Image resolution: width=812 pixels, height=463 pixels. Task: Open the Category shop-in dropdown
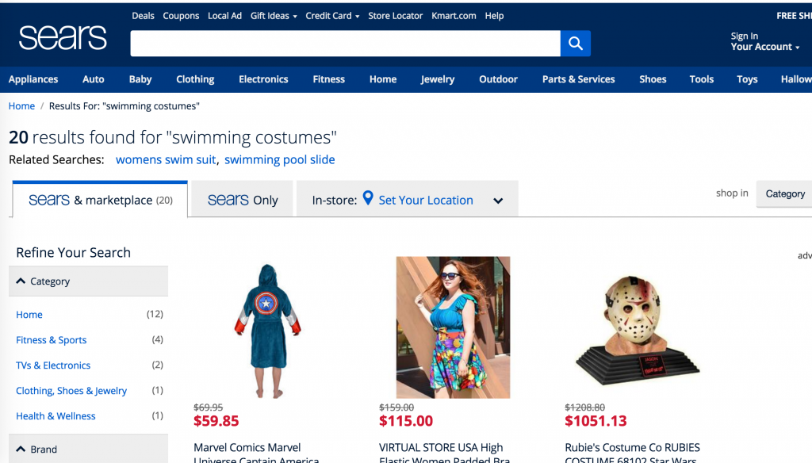coord(784,193)
